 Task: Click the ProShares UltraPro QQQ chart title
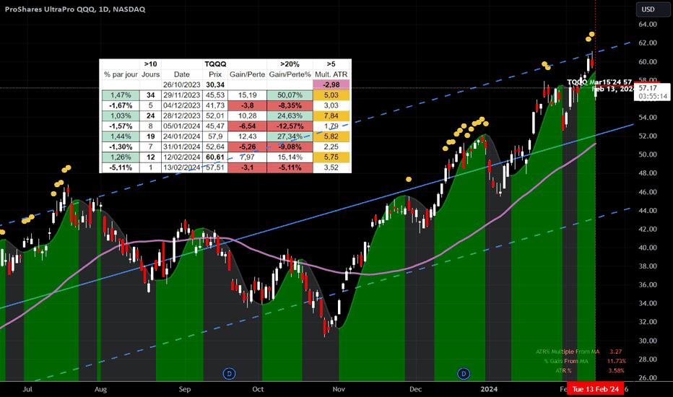pos(75,9)
